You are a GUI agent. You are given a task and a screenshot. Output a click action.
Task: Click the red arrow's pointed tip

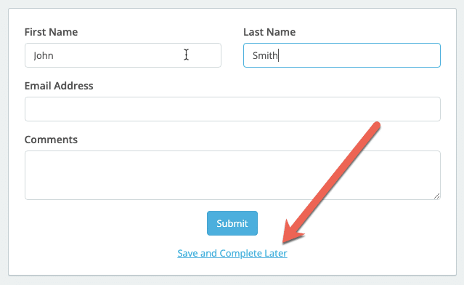(x=284, y=242)
